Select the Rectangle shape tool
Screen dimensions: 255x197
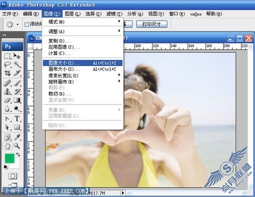click(x=17, y=127)
